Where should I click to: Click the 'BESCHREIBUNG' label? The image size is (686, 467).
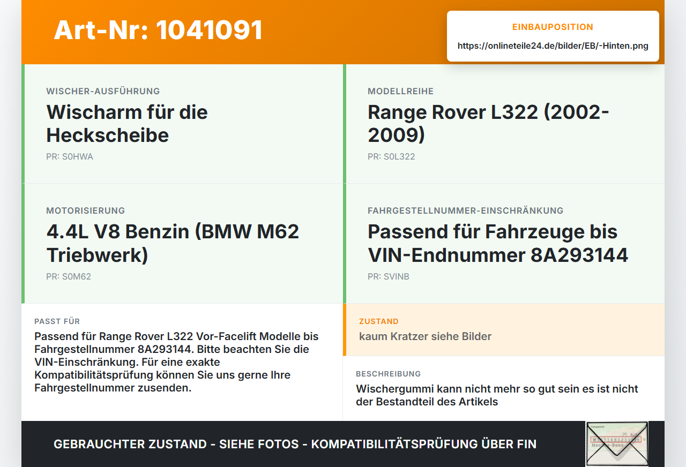[389, 374]
